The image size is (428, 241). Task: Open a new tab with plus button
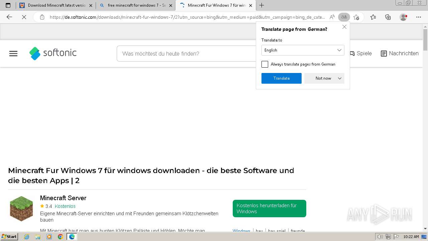tap(262, 5)
